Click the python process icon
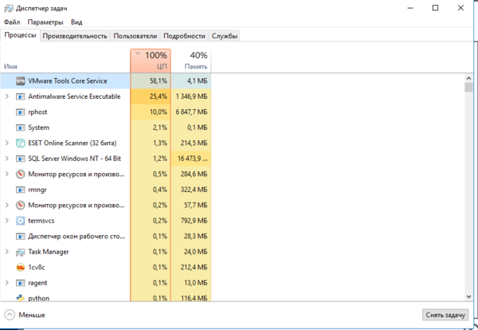The height and width of the screenshot is (330, 478). [x=21, y=298]
